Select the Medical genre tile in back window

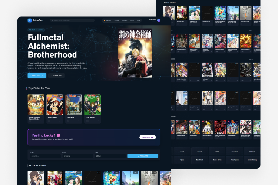coord(182,151)
